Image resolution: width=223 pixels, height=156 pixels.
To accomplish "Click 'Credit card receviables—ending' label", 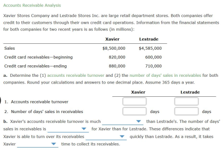I will click(35, 66).
